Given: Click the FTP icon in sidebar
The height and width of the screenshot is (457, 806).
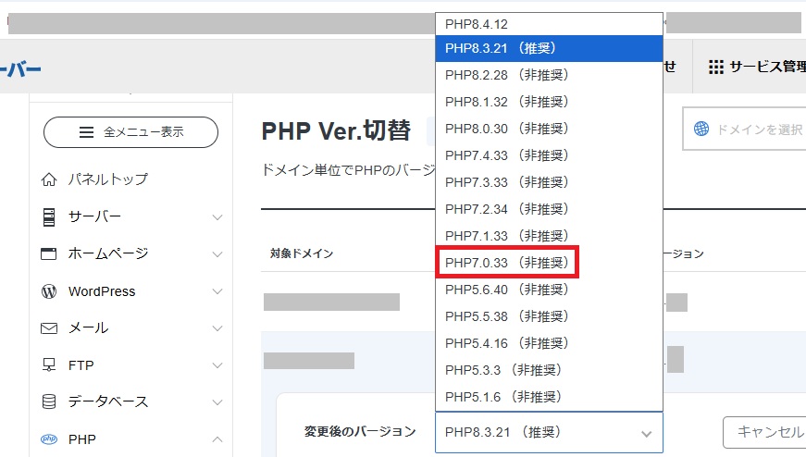Looking at the screenshot, I should [x=49, y=365].
